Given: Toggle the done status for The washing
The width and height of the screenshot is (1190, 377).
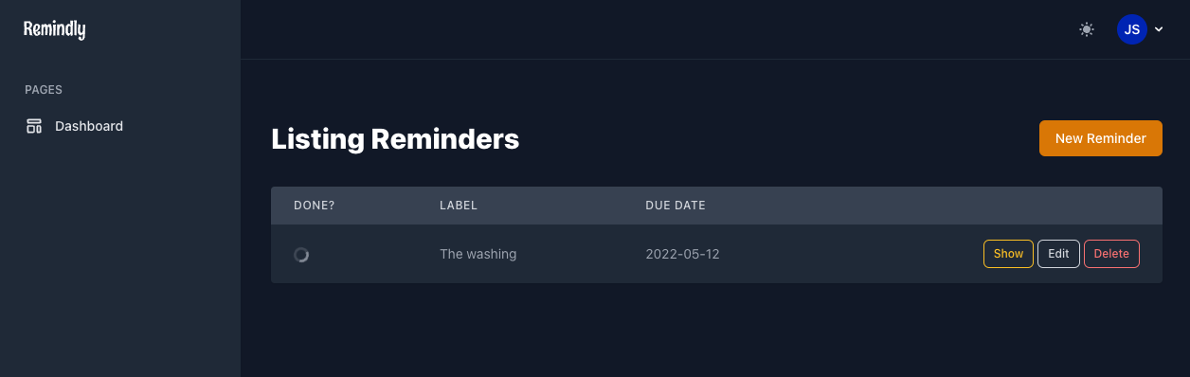Looking at the screenshot, I should point(301,254).
